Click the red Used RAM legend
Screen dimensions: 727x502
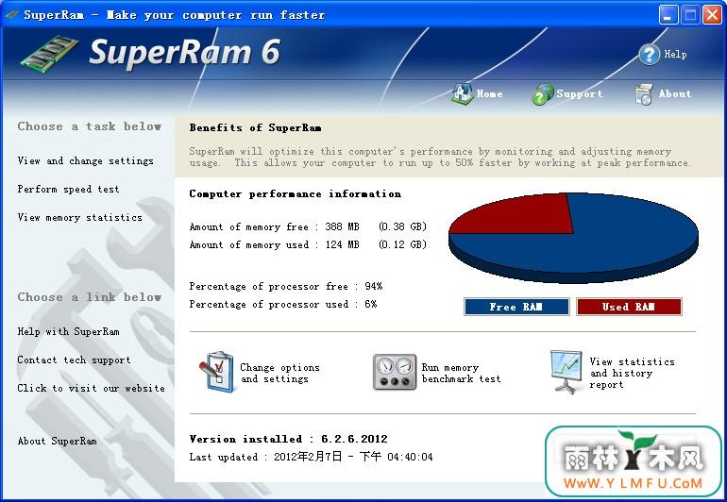coord(629,307)
